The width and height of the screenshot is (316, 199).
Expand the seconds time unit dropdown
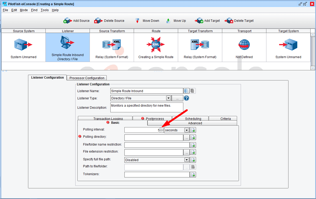pyautogui.click(x=186, y=130)
